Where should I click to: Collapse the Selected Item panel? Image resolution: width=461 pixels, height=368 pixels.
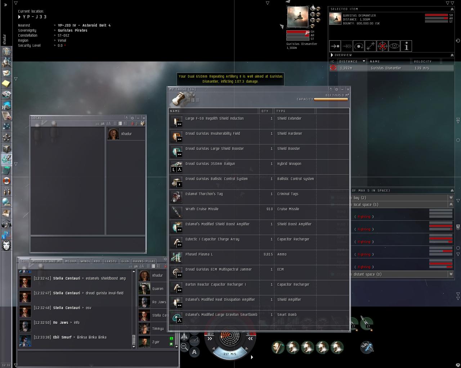(452, 9)
